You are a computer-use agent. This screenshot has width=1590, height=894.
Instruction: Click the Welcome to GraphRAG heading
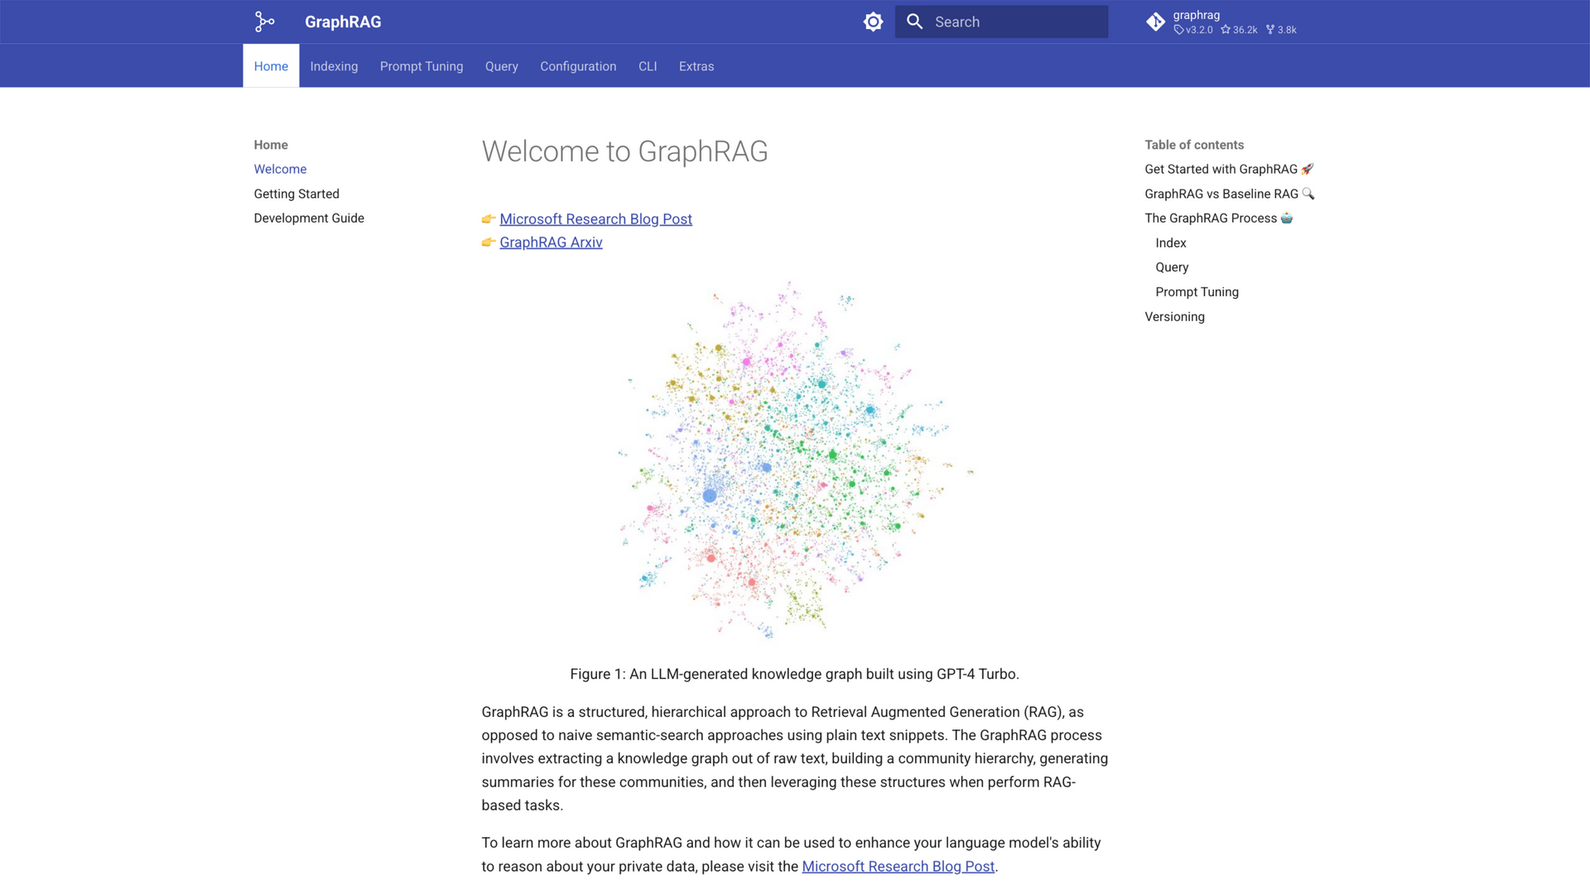pyautogui.click(x=624, y=151)
